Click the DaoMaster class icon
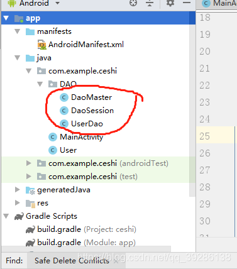 [x=64, y=97]
